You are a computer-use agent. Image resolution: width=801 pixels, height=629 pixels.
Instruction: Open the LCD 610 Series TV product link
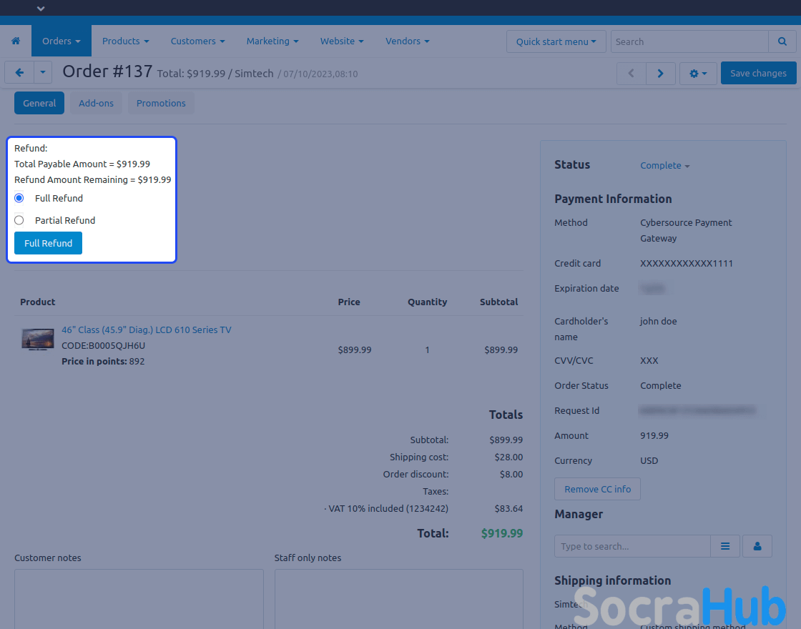point(146,330)
